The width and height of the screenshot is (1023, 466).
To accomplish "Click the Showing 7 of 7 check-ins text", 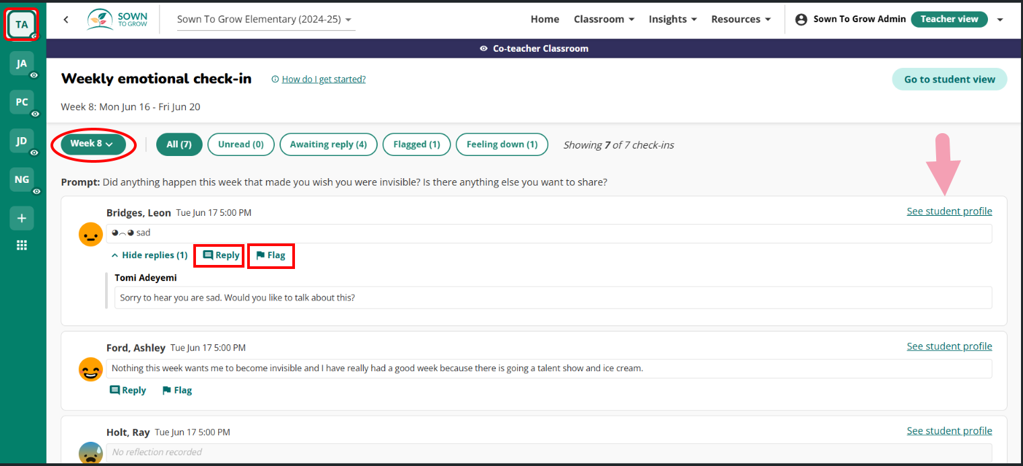I will pos(618,145).
